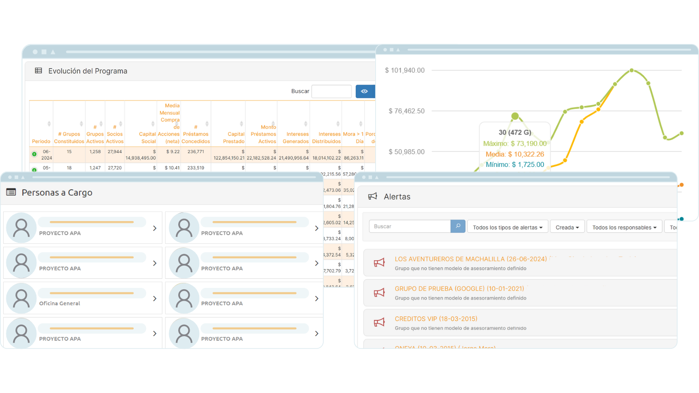
Task: Click the avatar icon of the Oficina General entry
Action: pos(21,298)
